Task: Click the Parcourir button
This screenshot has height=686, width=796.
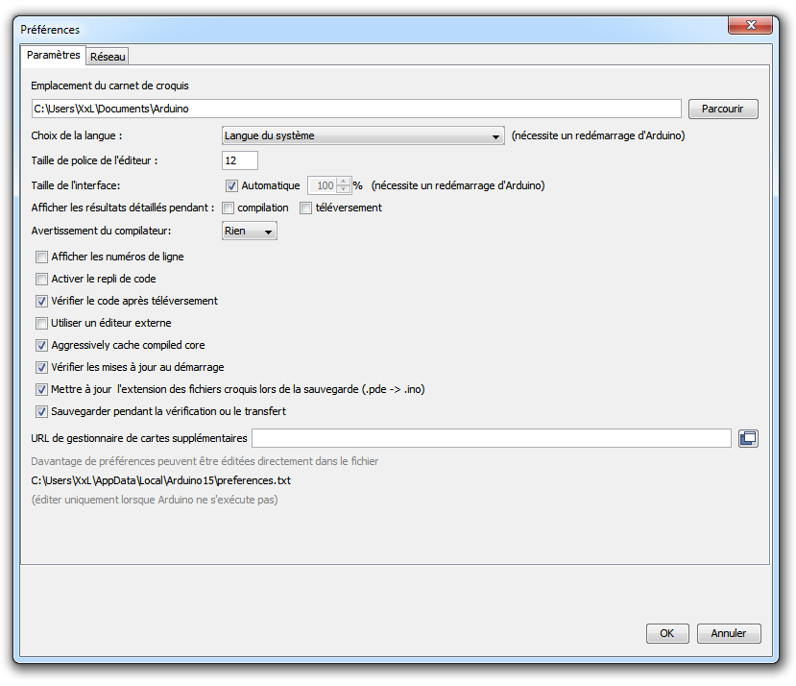Action: pyautogui.click(x=723, y=109)
